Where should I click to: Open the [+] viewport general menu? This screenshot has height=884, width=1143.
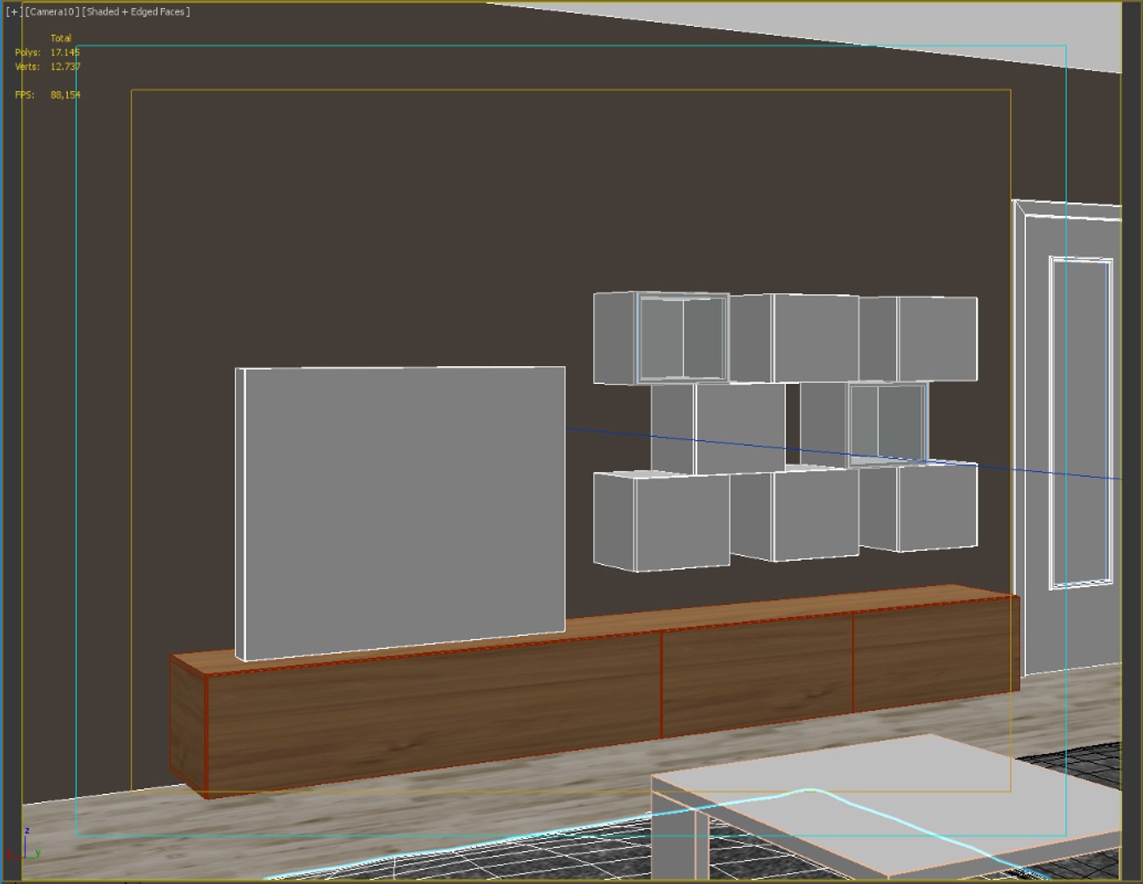point(13,12)
